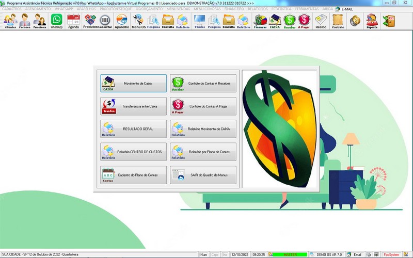Click SAIR do Quadro de Menus button
This screenshot has width=413, height=258.
[203, 175]
